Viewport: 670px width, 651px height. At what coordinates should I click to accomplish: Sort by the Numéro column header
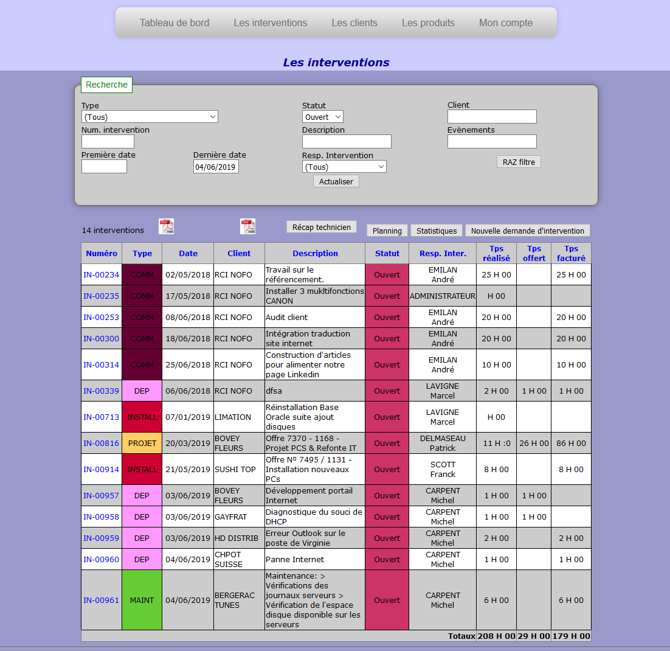[102, 253]
